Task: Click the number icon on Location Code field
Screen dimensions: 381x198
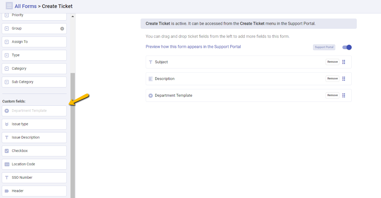Action: point(7,164)
